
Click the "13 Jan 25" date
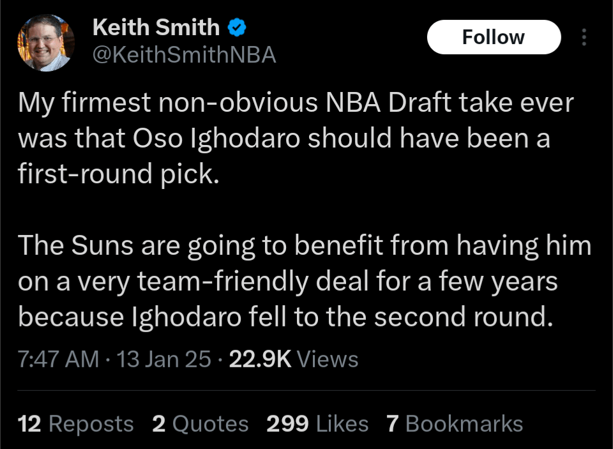pos(164,360)
